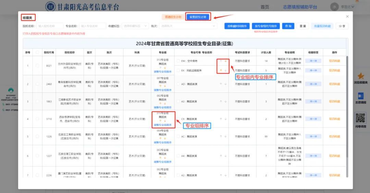Move the AC 舞蹈表演 major down
This screenshot has height=193, width=370.
click(225, 137)
